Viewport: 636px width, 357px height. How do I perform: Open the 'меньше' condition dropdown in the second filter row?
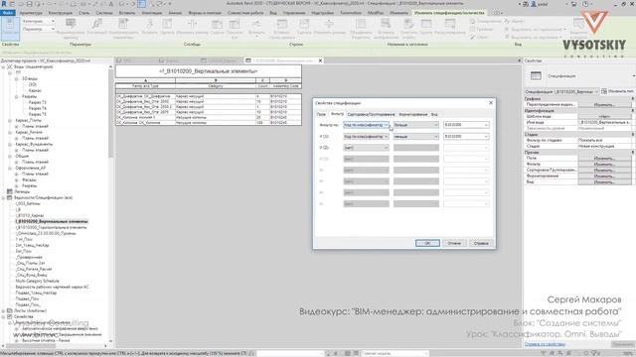click(416, 137)
